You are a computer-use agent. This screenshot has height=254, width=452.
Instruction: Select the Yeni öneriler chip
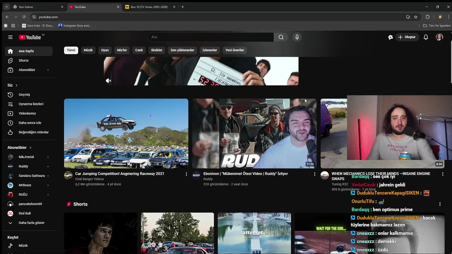[235, 50]
